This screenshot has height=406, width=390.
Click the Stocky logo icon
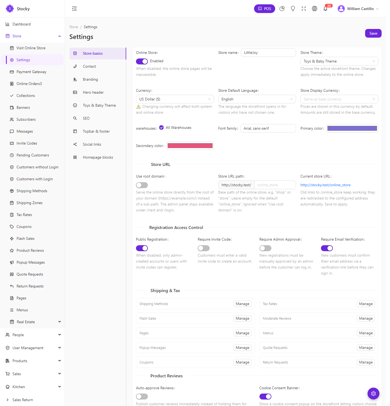10,9
